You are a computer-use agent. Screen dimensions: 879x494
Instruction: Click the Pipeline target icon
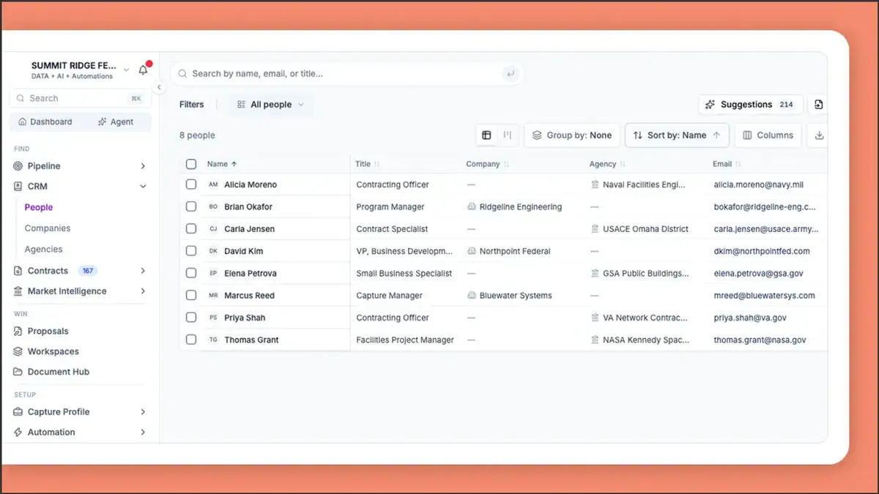pyautogui.click(x=19, y=166)
